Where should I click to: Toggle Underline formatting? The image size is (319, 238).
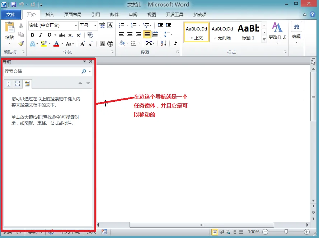(49, 35)
